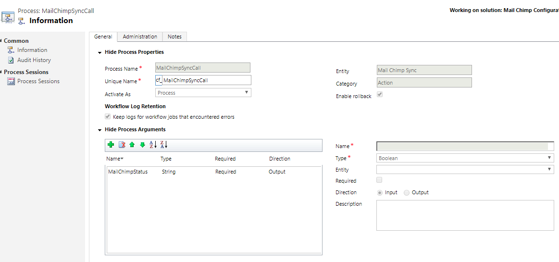
Task: Click the Category field showing Action
Action: 424,83
